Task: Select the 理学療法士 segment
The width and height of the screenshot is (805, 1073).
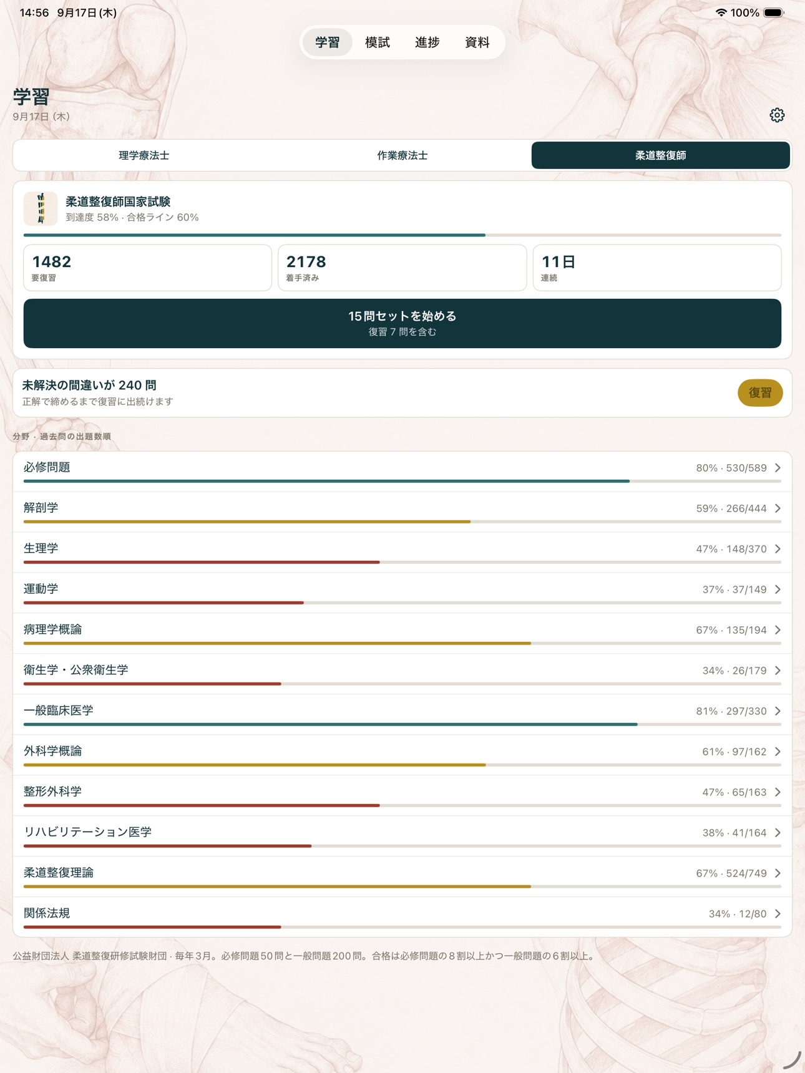Action: pyautogui.click(x=144, y=155)
